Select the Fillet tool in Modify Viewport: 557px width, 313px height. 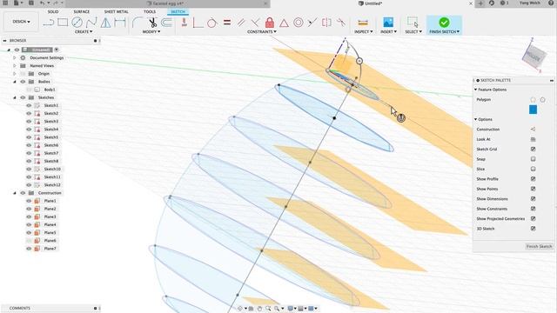pyautogui.click(x=137, y=23)
